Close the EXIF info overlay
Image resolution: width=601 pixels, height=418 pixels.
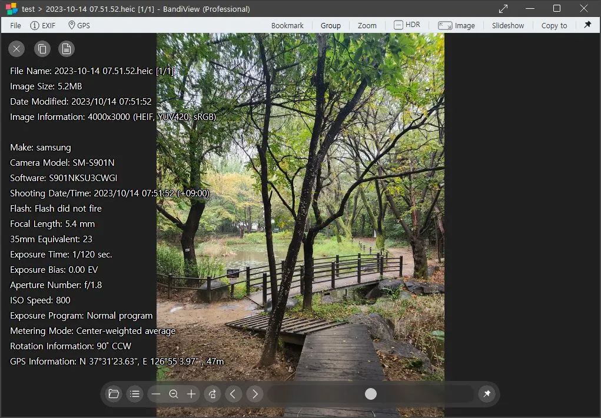click(16, 49)
